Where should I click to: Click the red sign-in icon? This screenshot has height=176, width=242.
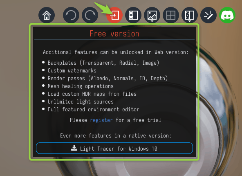coord(114,15)
